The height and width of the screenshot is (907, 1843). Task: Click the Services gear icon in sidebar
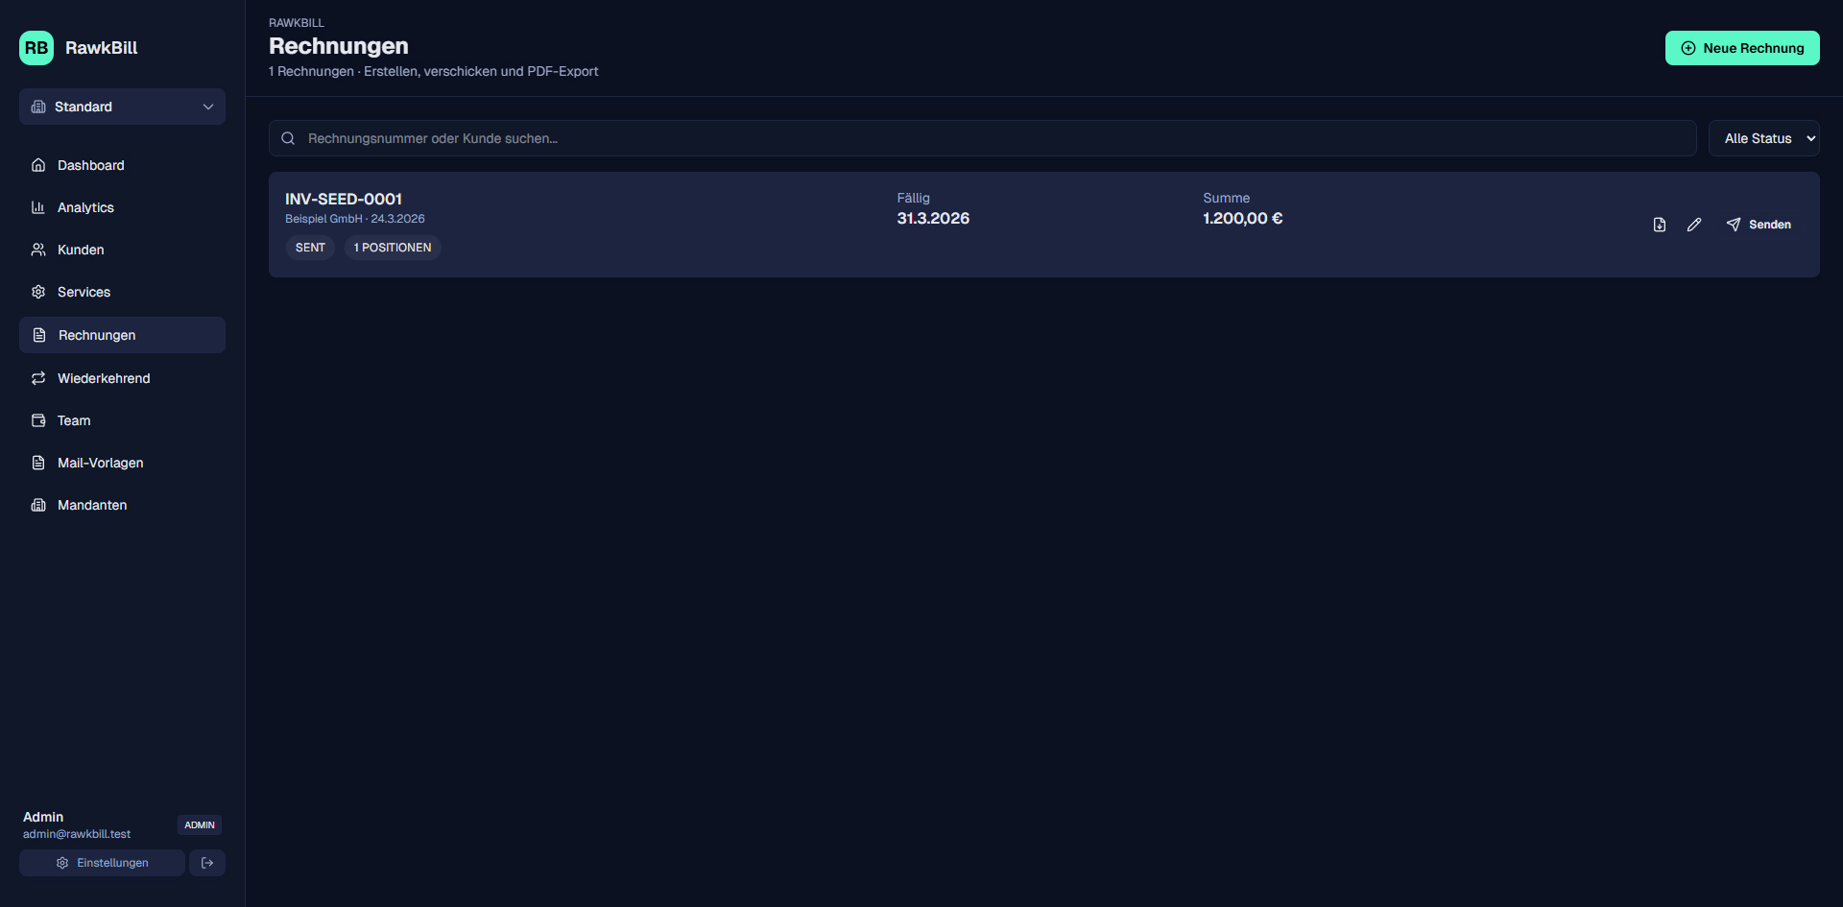click(x=38, y=292)
